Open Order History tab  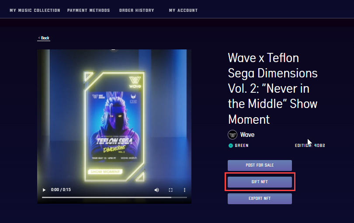(x=137, y=10)
